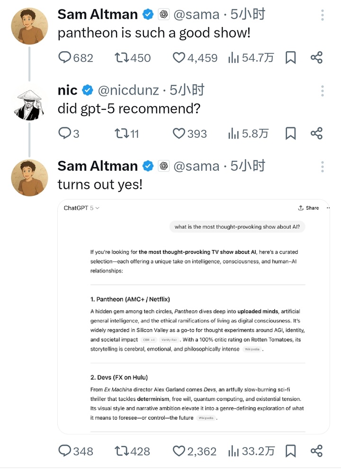
Task: Open Sam Altman's profile picture on first tweet
Action: 29,26
